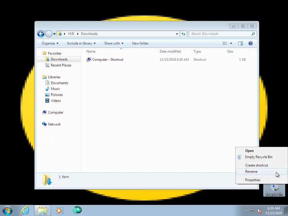Screen dimensions: 288x216
Task: Click the Empty Recycle Bin menu icon
Action: (239, 157)
